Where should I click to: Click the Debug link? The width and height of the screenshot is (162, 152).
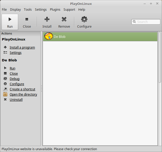[x=14, y=79]
